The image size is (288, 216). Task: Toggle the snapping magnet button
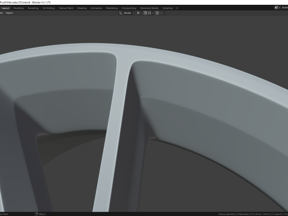(145, 13)
